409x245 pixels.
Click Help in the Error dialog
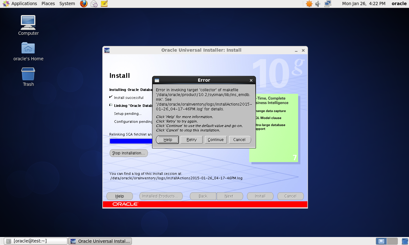(167, 140)
